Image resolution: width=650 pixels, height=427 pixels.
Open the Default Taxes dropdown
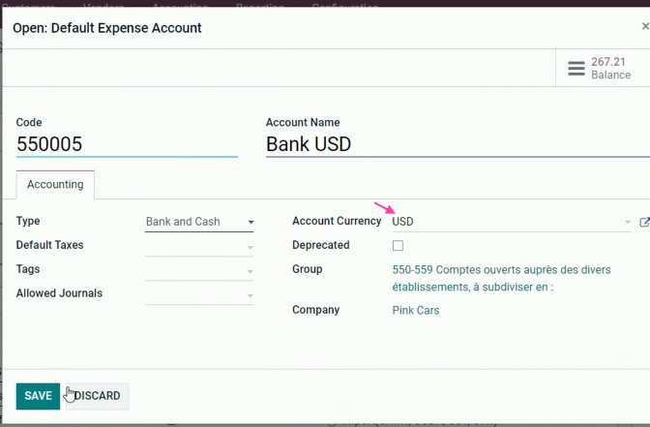coord(250,247)
